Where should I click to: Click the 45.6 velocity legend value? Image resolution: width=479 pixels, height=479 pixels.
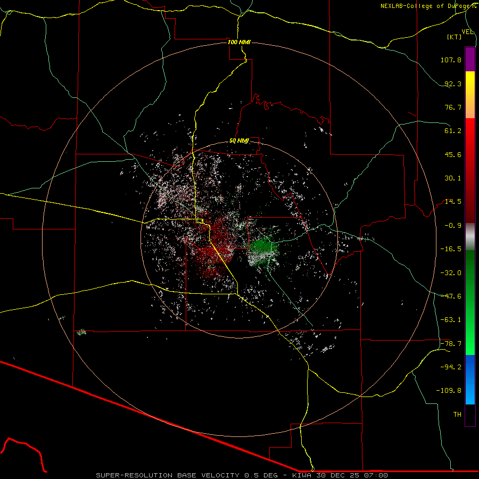[453, 154]
